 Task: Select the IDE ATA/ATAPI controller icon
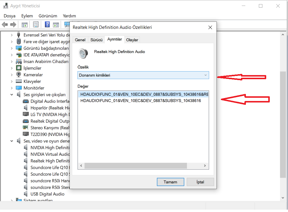(x=19, y=55)
